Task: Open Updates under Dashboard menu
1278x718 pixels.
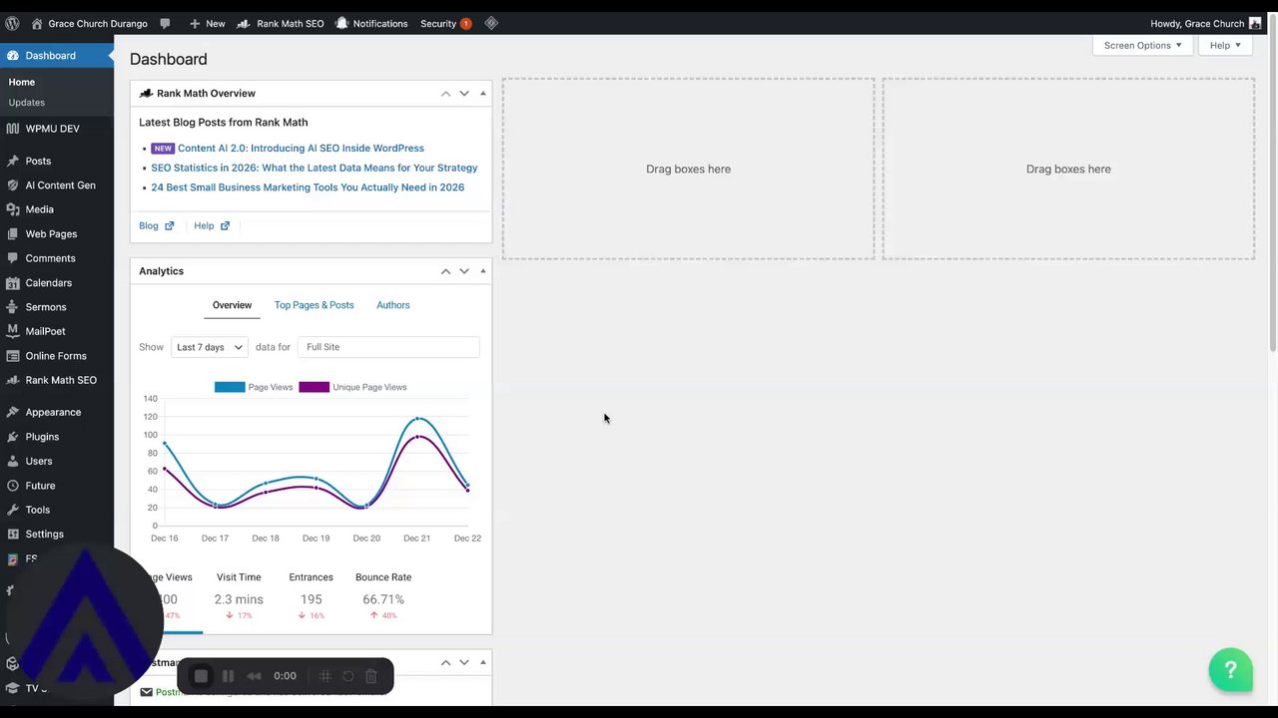Action: pyautogui.click(x=27, y=102)
